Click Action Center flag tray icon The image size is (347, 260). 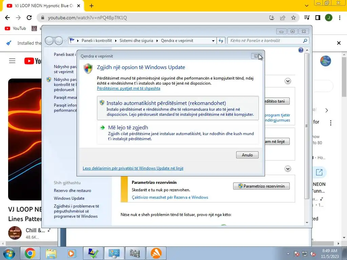296,254
